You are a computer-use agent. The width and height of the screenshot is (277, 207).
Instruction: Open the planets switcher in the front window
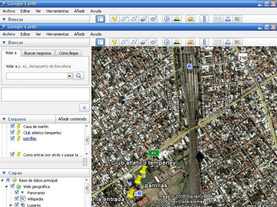(190, 42)
